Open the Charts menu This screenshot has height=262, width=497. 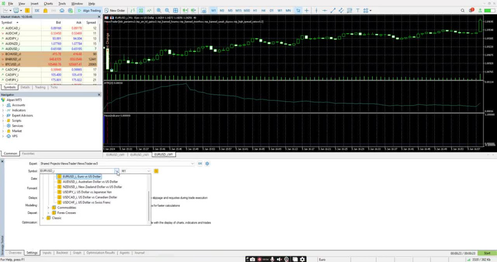click(x=48, y=3)
